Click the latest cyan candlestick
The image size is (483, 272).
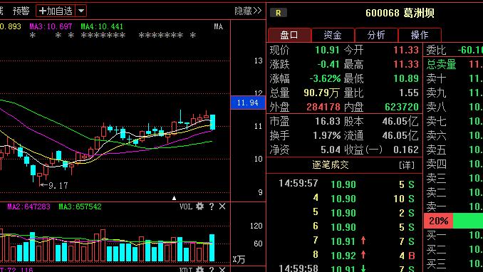coord(212,122)
